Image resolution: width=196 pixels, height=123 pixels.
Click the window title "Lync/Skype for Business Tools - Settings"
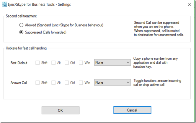[39, 4]
